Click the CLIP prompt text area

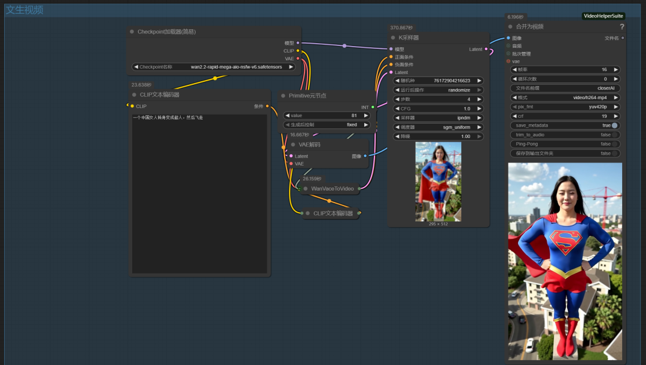(199, 191)
